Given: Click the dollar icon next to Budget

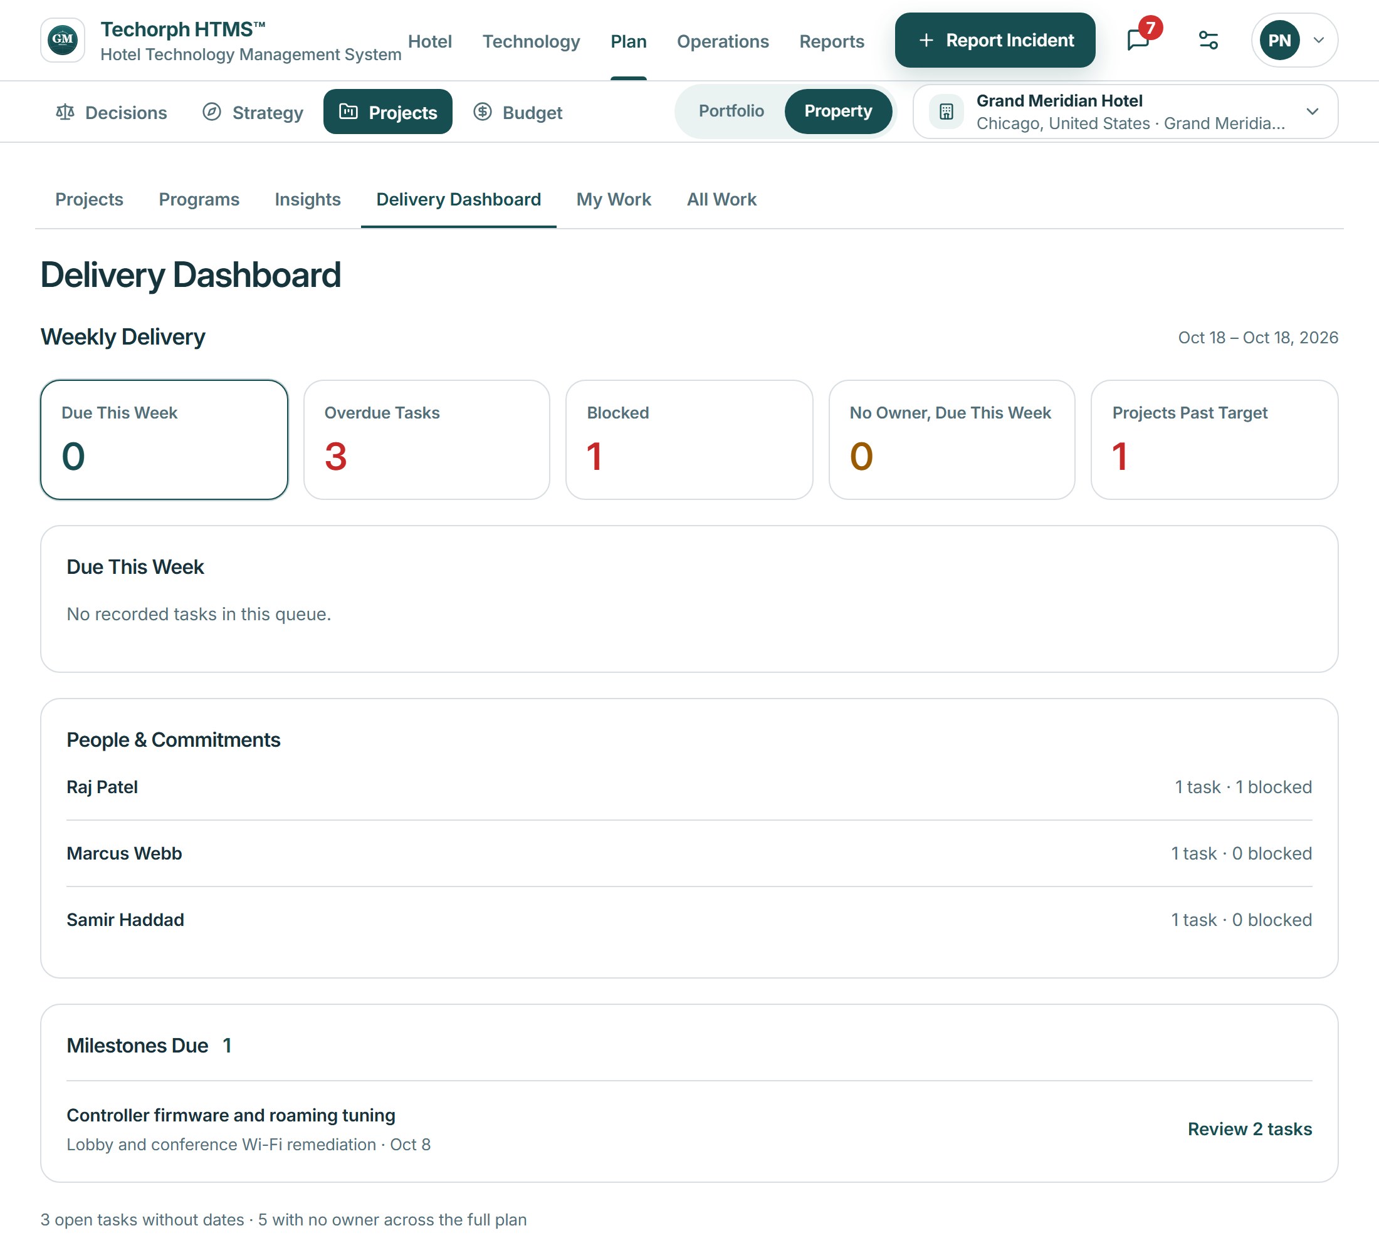Looking at the screenshot, I should point(482,112).
